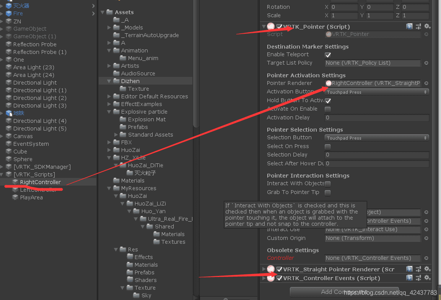
Task: Check the Grab To Pointer Tip box
Action: (x=328, y=192)
